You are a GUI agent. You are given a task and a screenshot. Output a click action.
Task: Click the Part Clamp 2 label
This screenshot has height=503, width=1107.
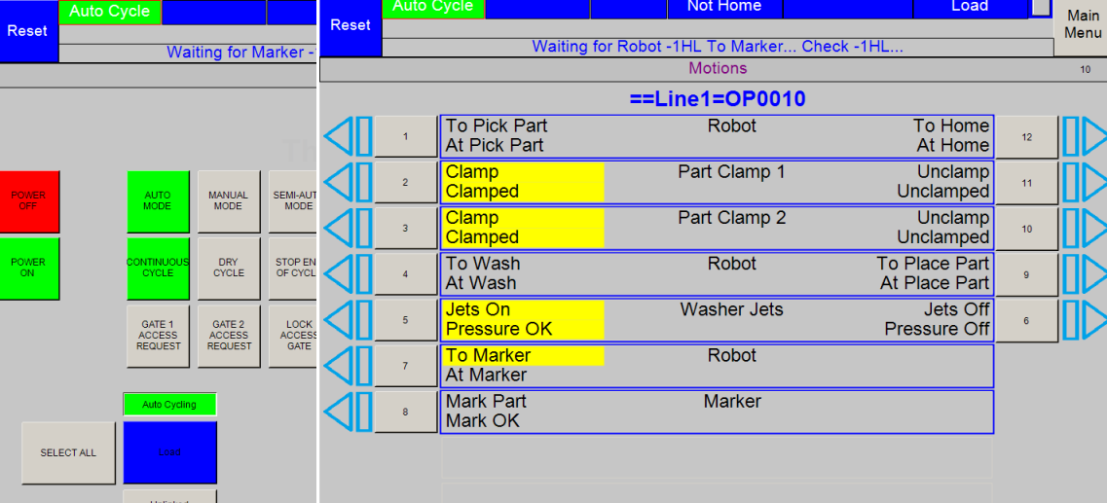[731, 218]
